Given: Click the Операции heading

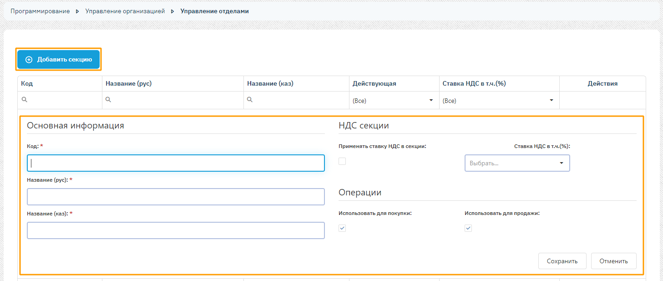Looking at the screenshot, I should (x=360, y=193).
